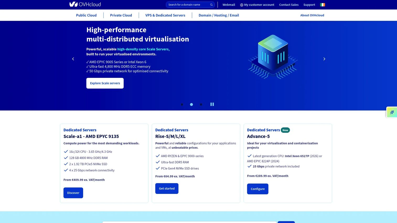The width and height of the screenshot is (397, 223).
Task: Click Get started on the Rise card
Action: (167, 188)
